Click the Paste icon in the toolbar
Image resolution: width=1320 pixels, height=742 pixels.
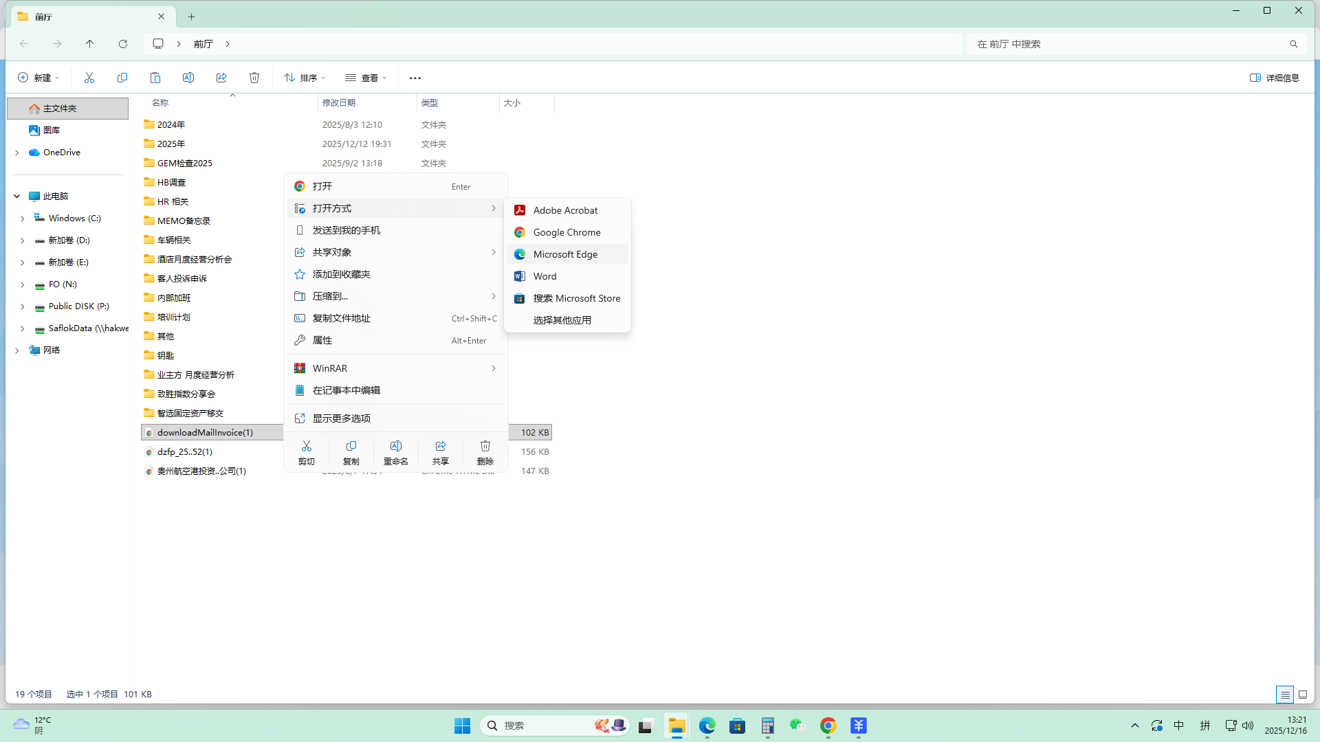(155, 78)
